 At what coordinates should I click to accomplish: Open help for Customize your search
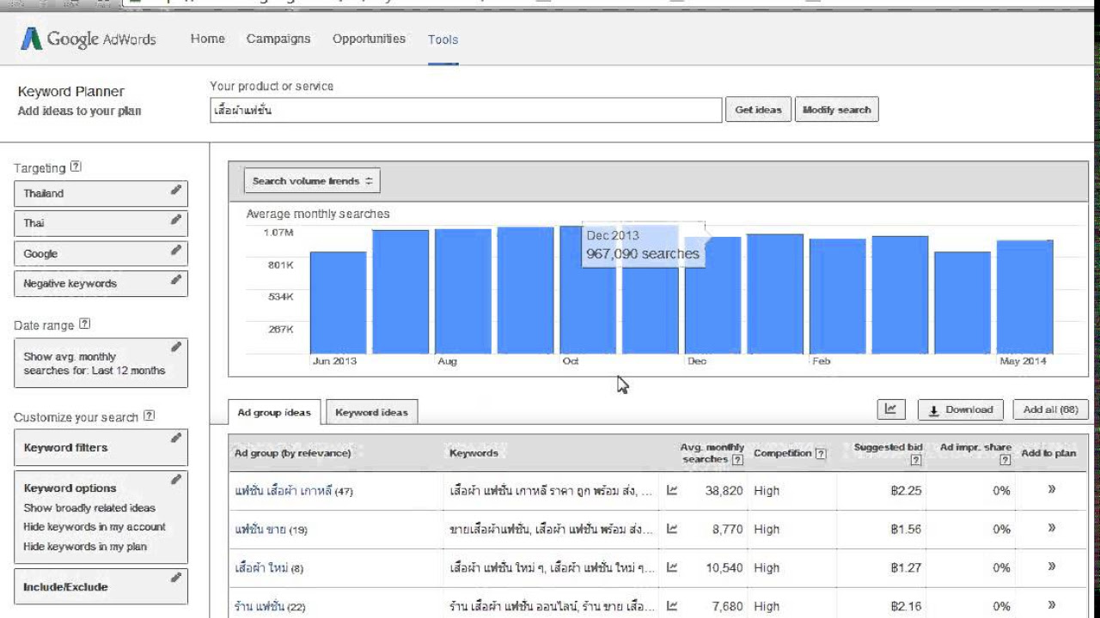150,416
